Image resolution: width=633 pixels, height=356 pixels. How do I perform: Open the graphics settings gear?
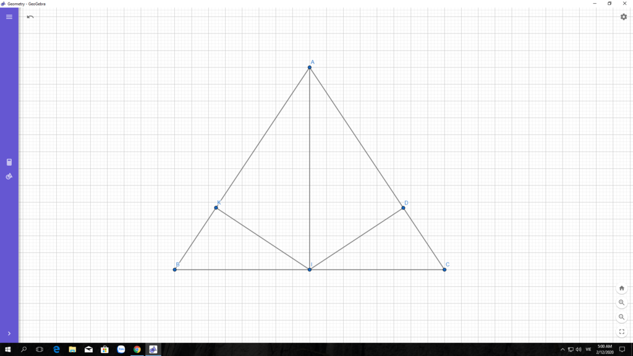pyautogui.click(x=624, y=17)
